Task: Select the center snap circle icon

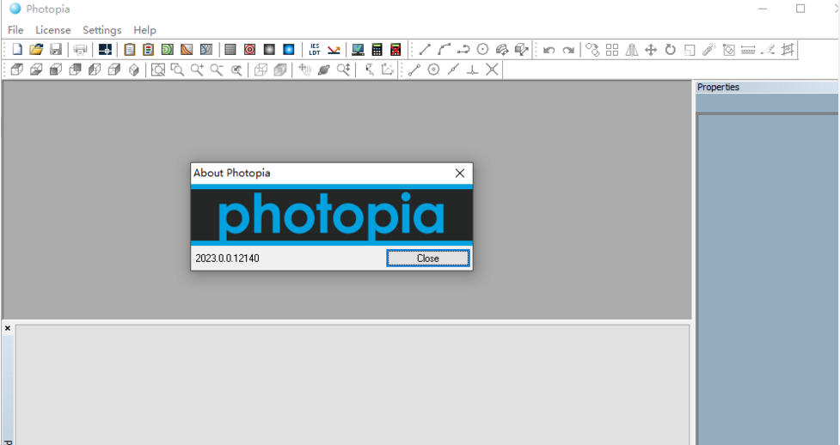Action: (x=433, y=70)
